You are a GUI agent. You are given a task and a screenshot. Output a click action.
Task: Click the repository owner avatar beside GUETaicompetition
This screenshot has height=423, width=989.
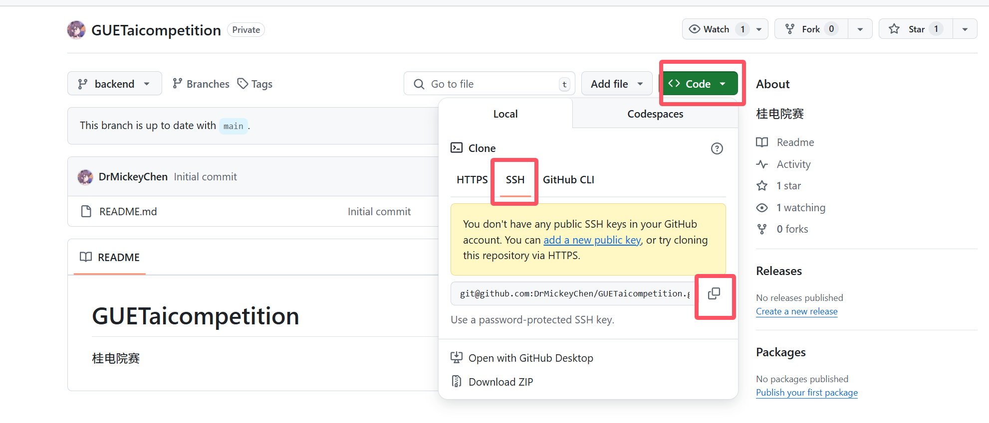pyautogui.click(x=76, y=30)
